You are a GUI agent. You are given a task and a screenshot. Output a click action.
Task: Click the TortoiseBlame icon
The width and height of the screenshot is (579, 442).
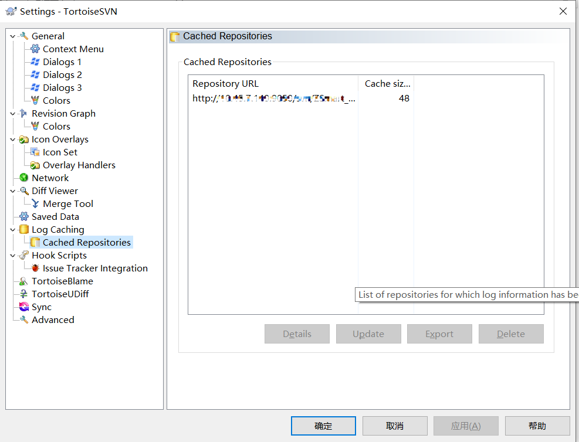(x=23, y=281)
